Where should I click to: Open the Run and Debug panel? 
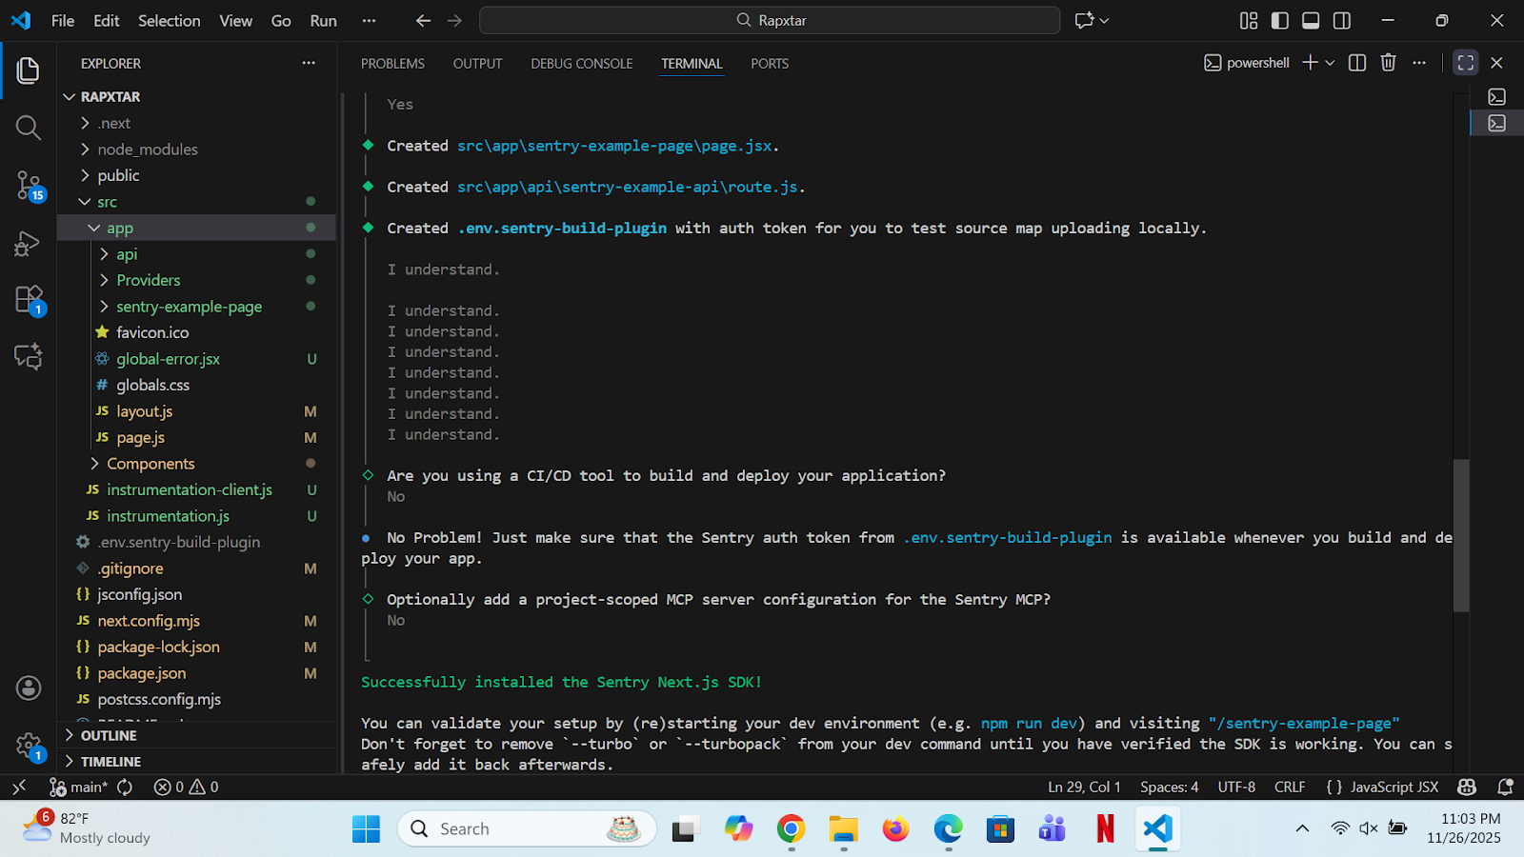28,243
